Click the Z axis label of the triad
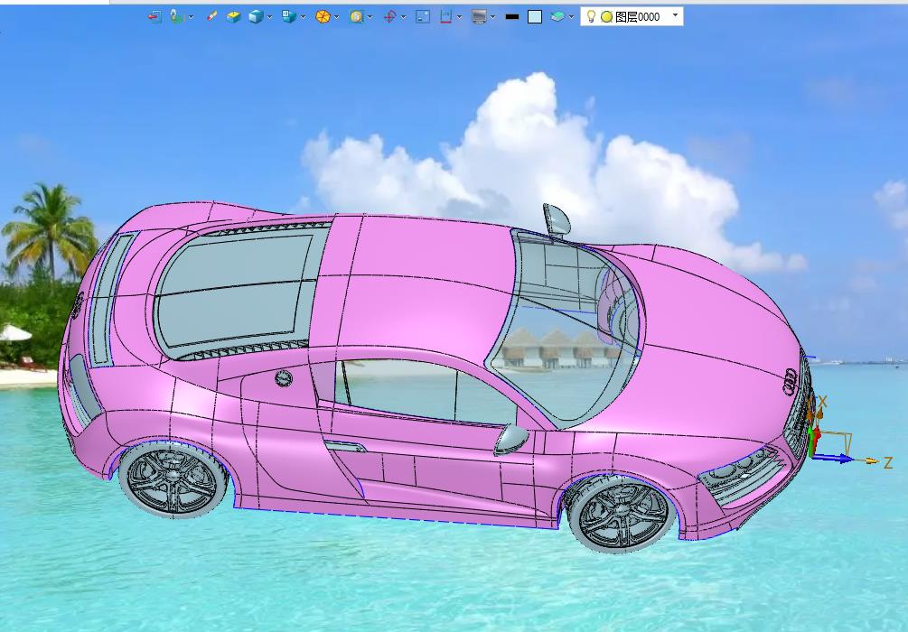 pyautogui.click(x=888, y=462)
